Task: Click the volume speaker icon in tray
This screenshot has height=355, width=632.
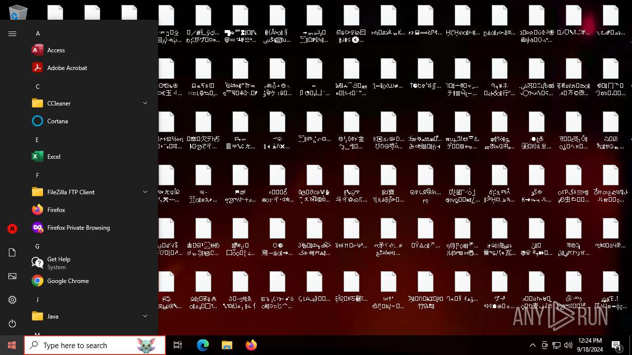Action: (568, 345)
